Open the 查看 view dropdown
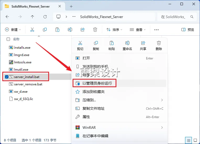 pyautogui.click(x=138, y=30)
